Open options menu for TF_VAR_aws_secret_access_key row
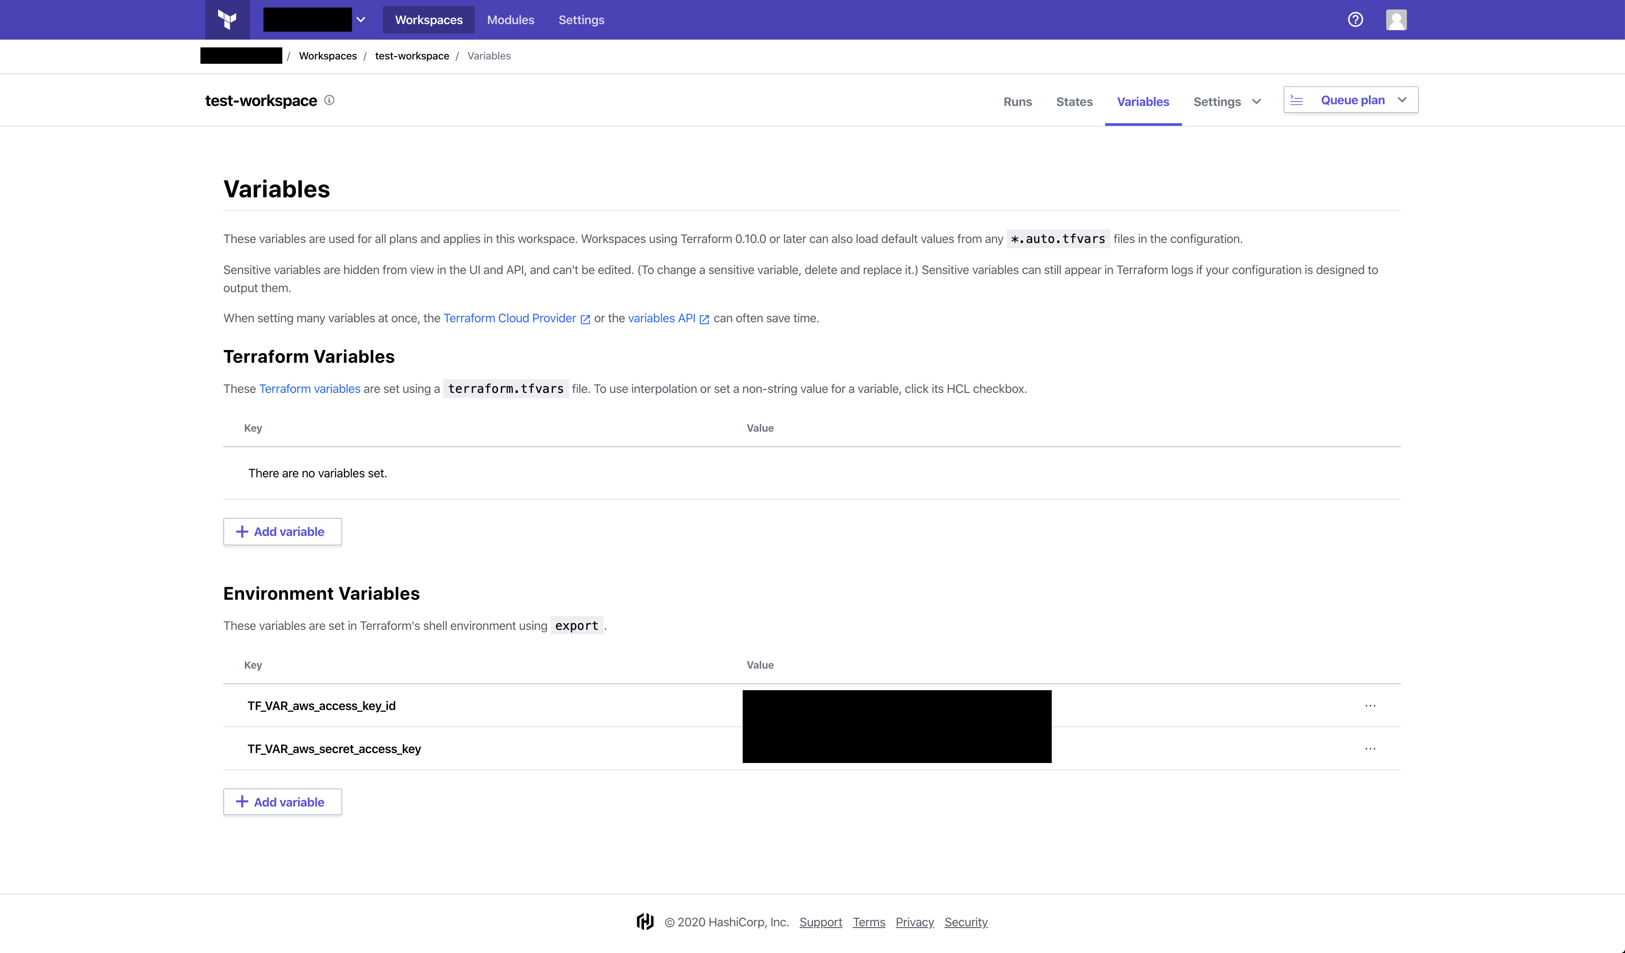This screenshot has height=953, width=1625. (x=1370, y=749)
